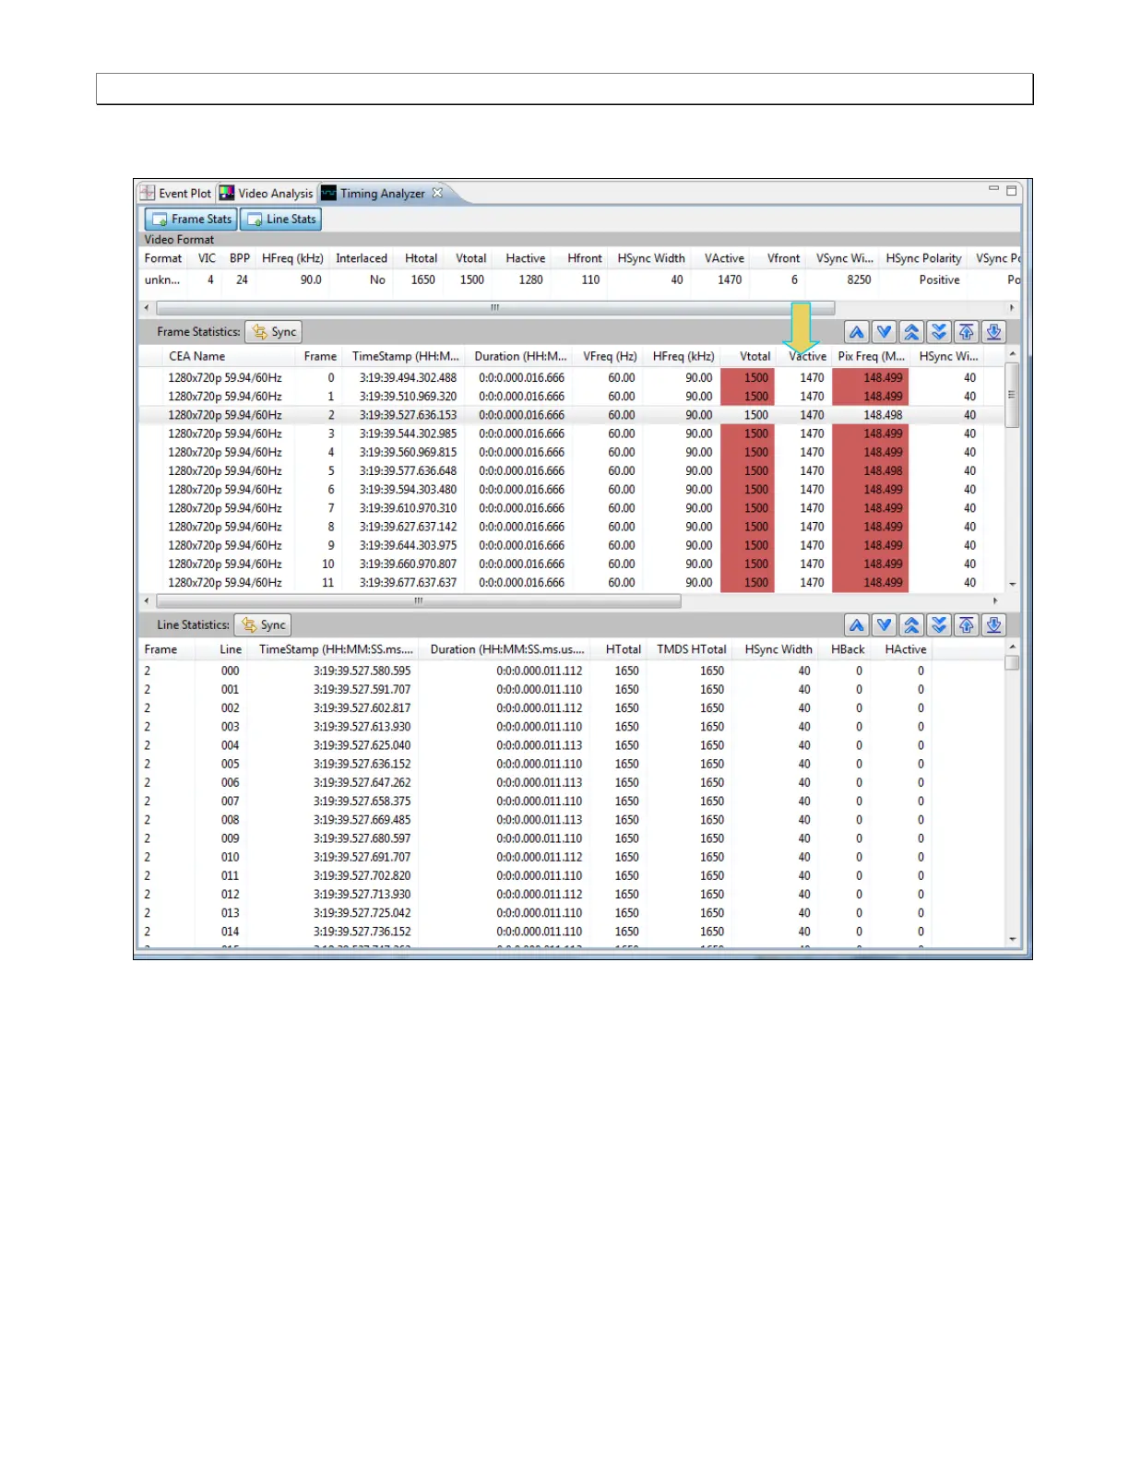Select frame 5 row with timestamp 3:19:39.577.636.648
The image size is (1129, 1461).
(x=571, y=471)
